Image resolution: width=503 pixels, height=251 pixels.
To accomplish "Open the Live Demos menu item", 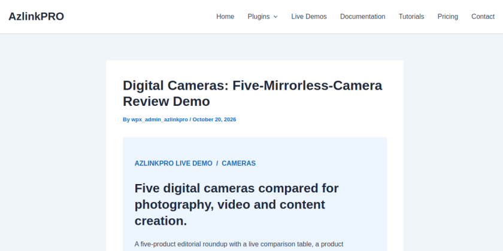I will (x=309, y=17).
